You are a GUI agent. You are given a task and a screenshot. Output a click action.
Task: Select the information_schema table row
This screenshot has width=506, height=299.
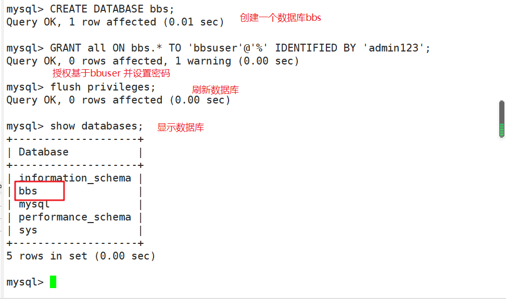click(x=74, y=178)
